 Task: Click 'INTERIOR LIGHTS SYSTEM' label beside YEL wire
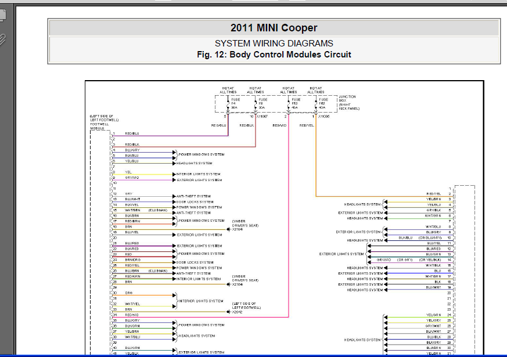pos(198,174)
